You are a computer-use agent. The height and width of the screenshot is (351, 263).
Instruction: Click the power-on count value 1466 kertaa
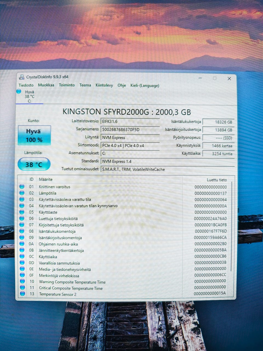pyautogui.click(x=218, y=146)
